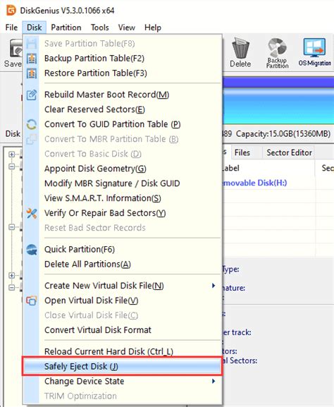Open the Help menu
Viewport: 334px width, 407px height.
[x=153, y=28]
